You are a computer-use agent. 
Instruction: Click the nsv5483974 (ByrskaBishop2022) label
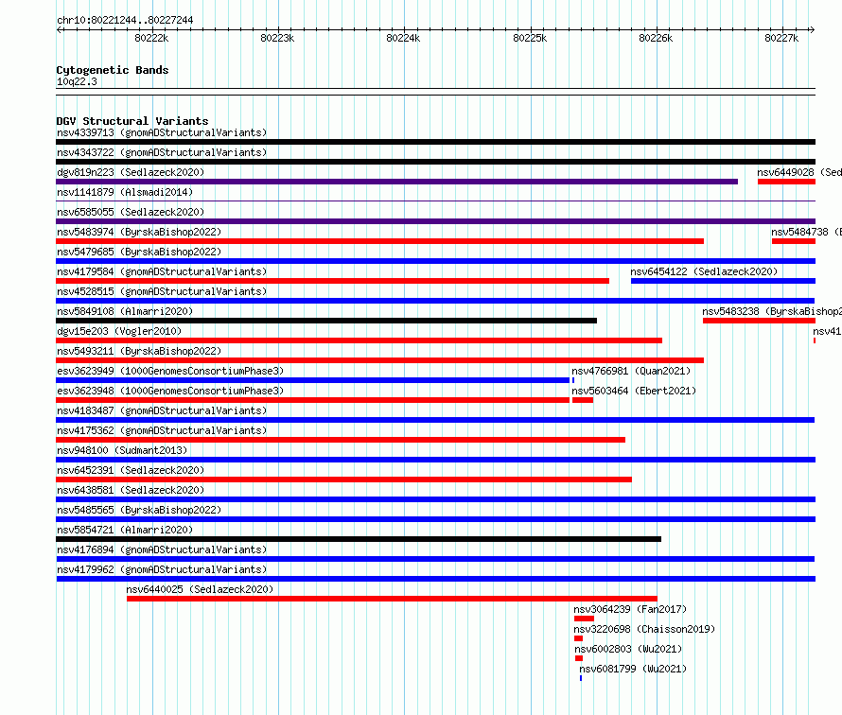tap(139, 232)
